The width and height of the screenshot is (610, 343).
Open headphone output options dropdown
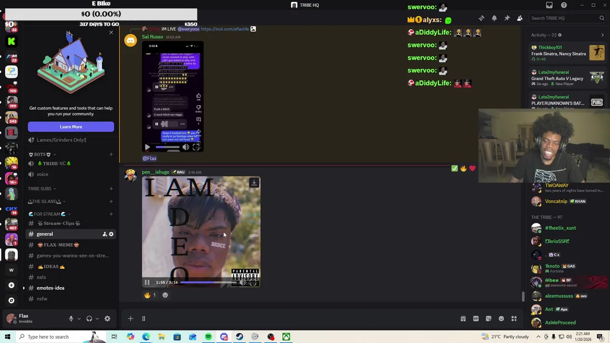coord(97,319)
